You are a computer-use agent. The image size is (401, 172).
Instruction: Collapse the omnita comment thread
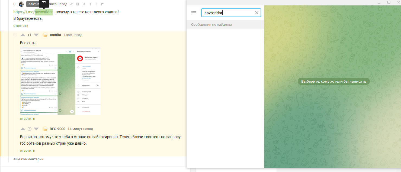pos(15,35)
